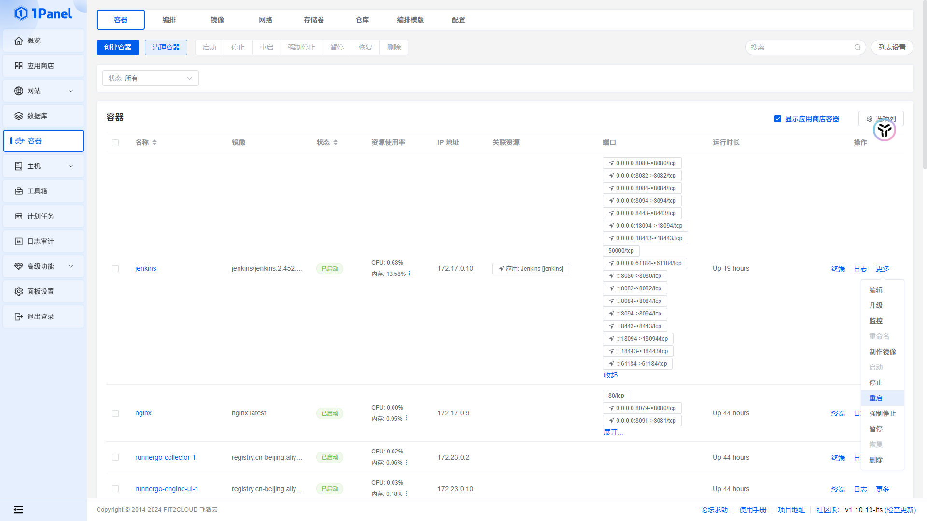This screenshot has width=927, height=521.
Task: Click the 面板设置 gear icon
Action: 19,291
